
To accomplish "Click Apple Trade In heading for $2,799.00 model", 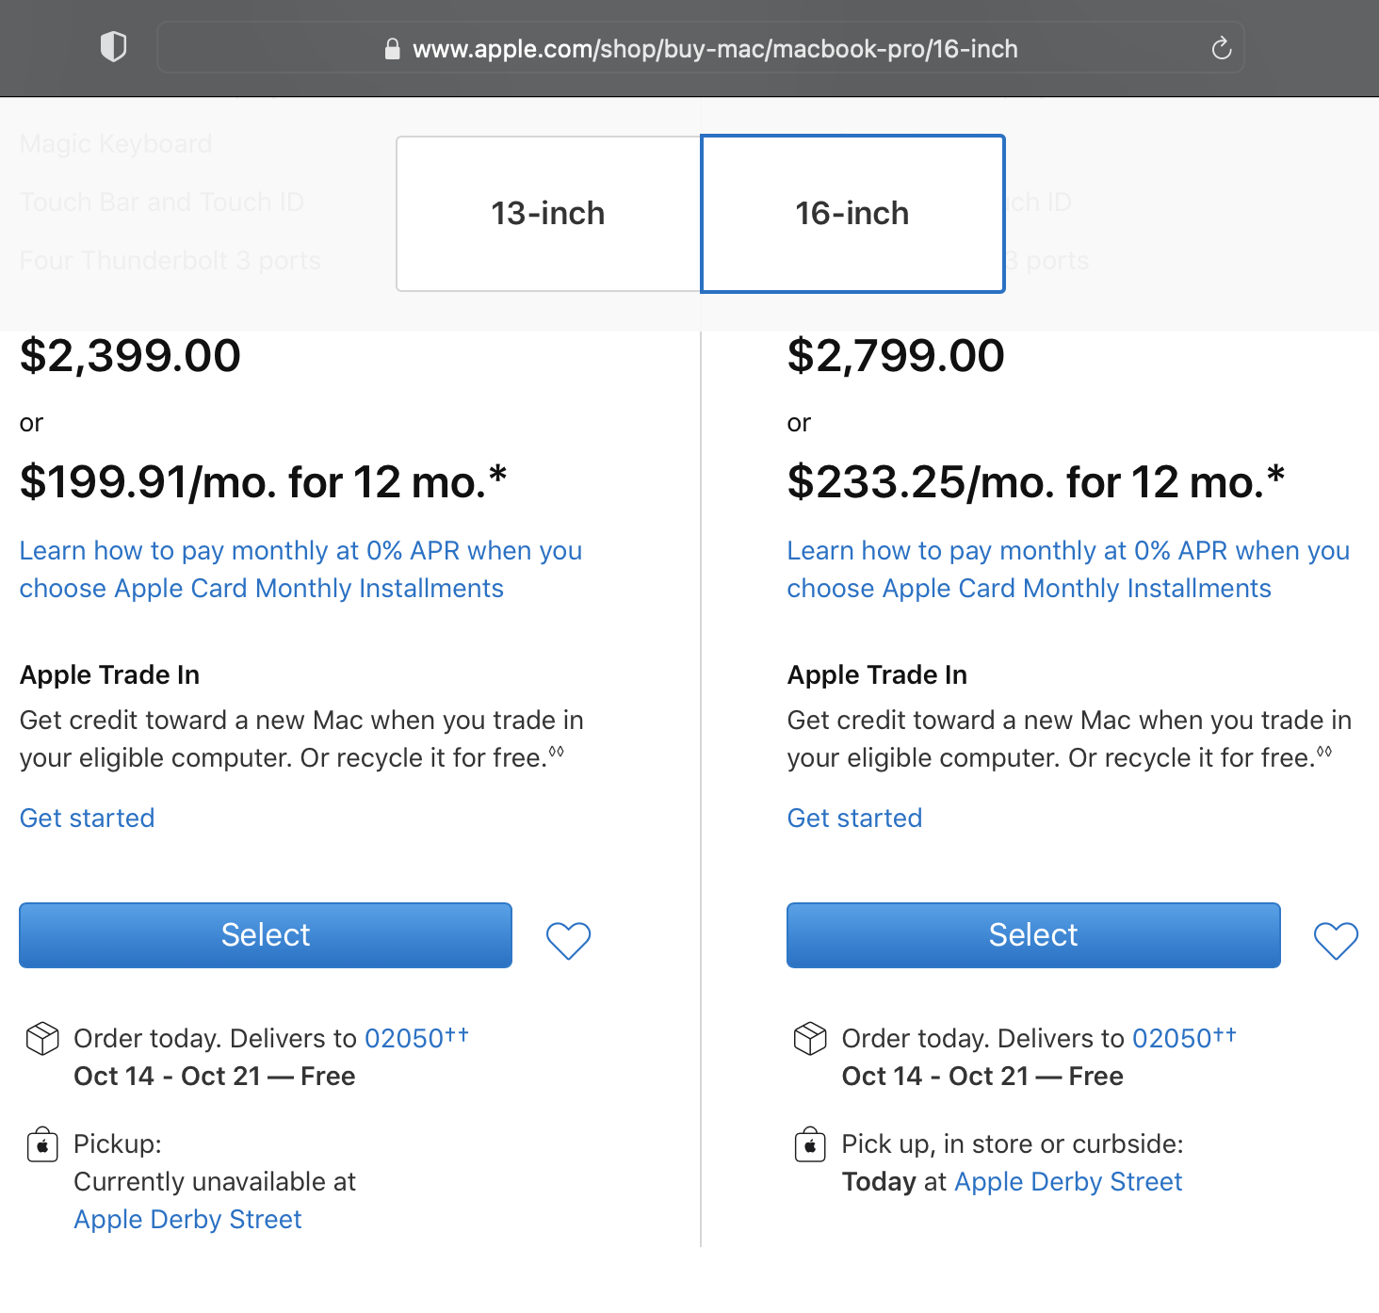I will (x=877, y=674).
